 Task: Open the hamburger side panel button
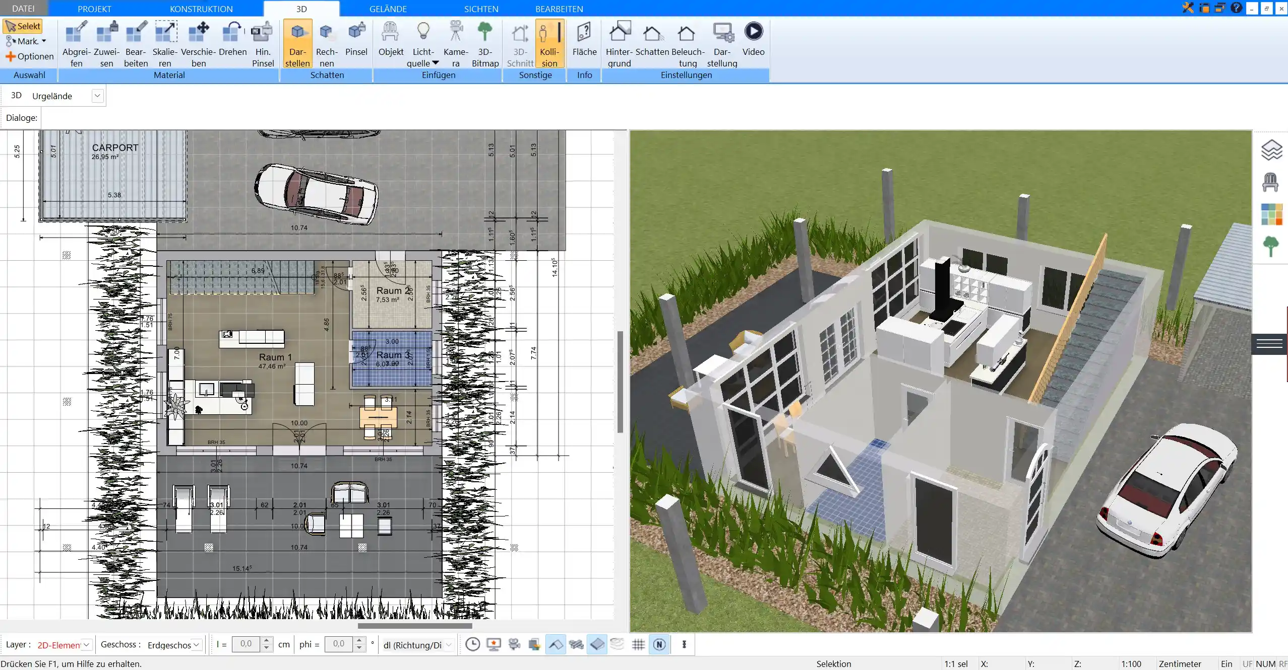coord(1269,344)
